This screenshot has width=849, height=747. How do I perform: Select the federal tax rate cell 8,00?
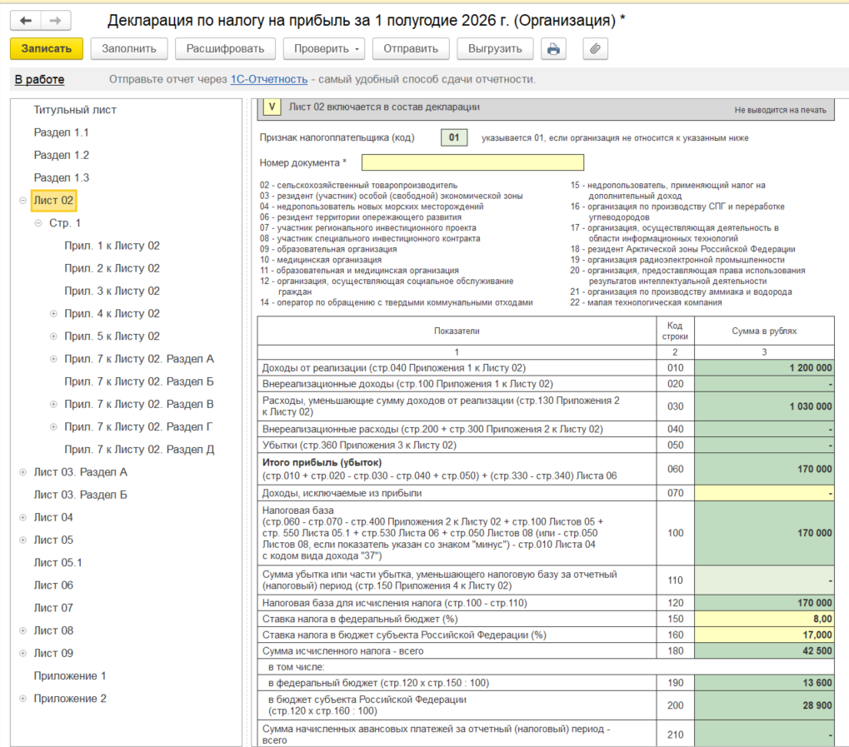pos(764,619)
